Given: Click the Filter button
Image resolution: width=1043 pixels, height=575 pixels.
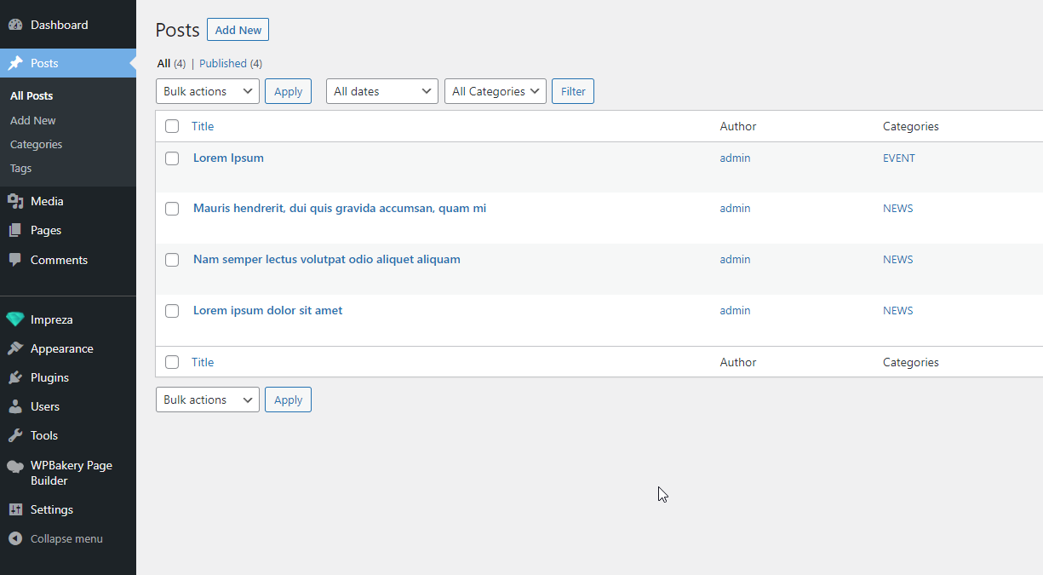Looking at the screenshot, I should pos(573,91).
